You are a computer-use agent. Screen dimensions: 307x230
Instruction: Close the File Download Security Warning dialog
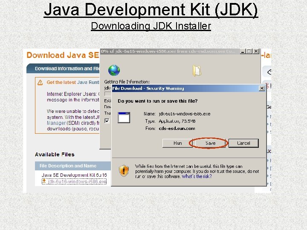[262, 89]
